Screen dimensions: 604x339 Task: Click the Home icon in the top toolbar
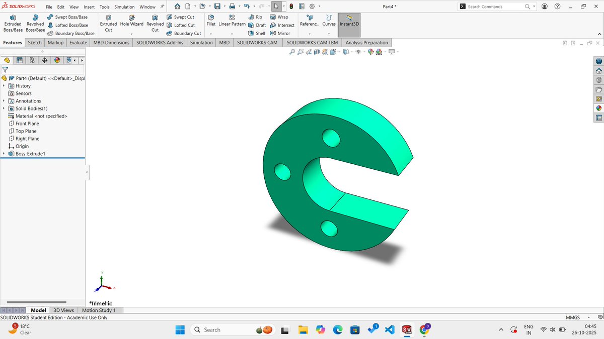point(177,7)
